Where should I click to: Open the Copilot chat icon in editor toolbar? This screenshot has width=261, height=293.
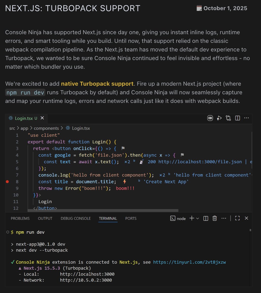pos(210,118)
